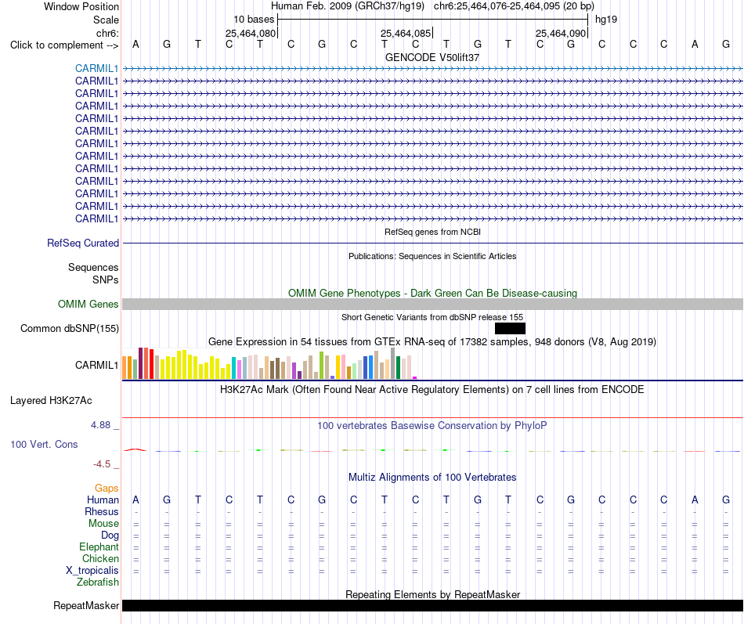Select the Human alignment row label
Image resolution: width=744 pixels, height=624 pixels.
(103, 500)
